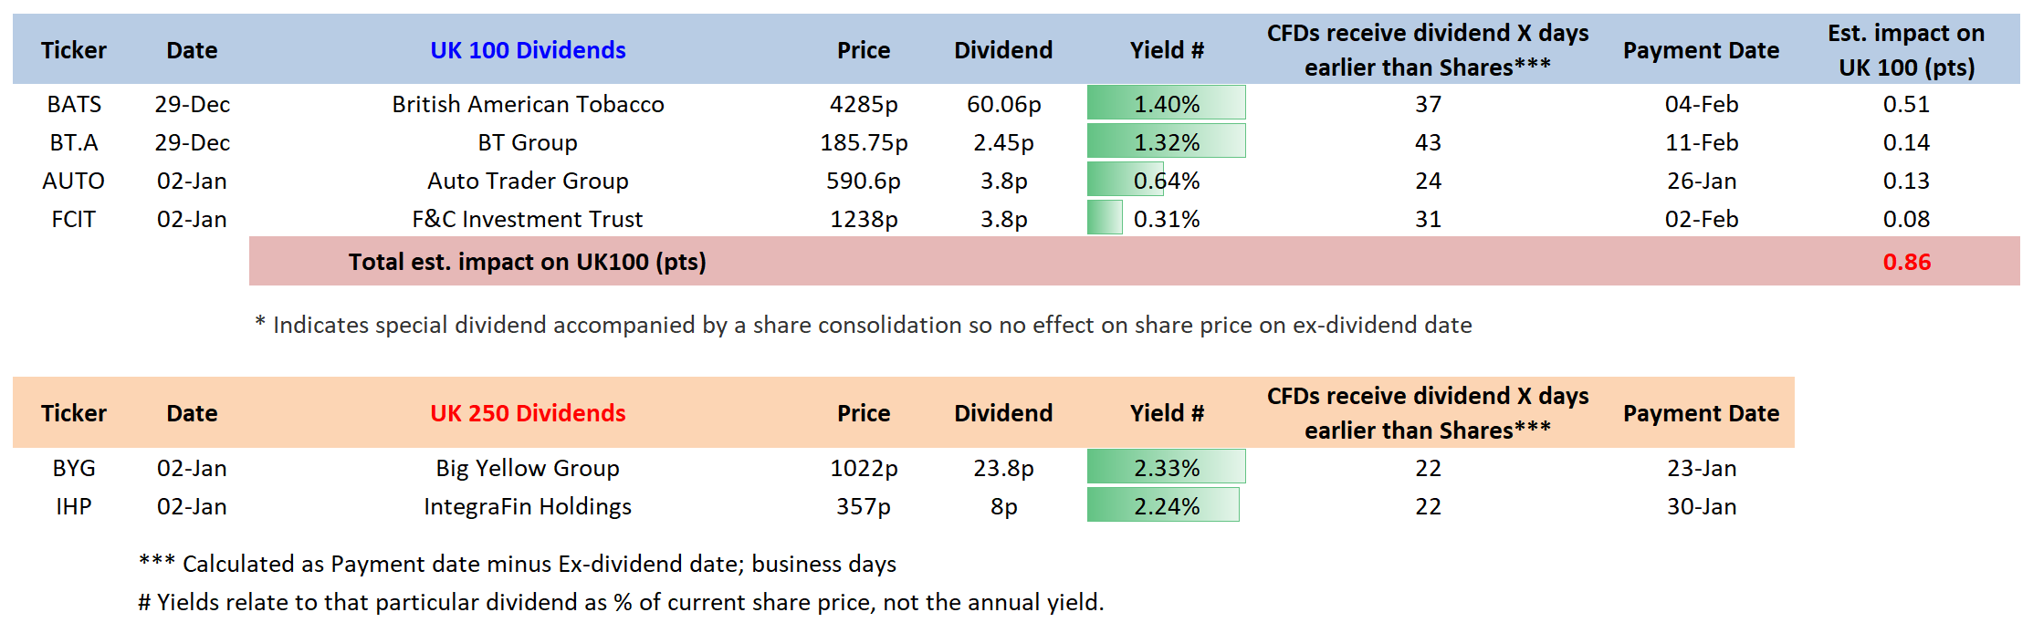The height and width of the screenshot is (633, 2033).
Task: Select Auto Trader Group's 590.6p price cell
Action: pyautogui.click(x=863, y=181)
